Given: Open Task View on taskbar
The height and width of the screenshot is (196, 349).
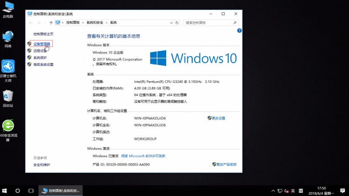Looking at the screenshot, I should [31, 191].
